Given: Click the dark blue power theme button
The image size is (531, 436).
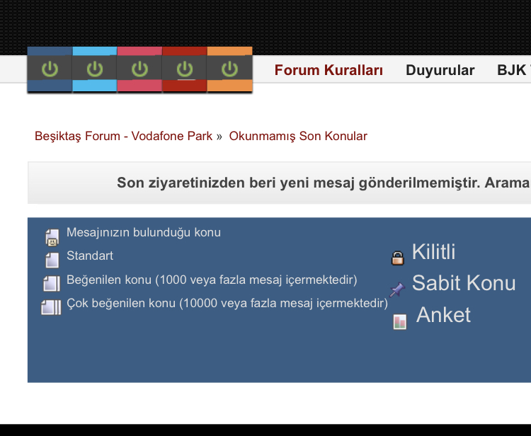Looking at the screenshot, I should tap(50, 69).
